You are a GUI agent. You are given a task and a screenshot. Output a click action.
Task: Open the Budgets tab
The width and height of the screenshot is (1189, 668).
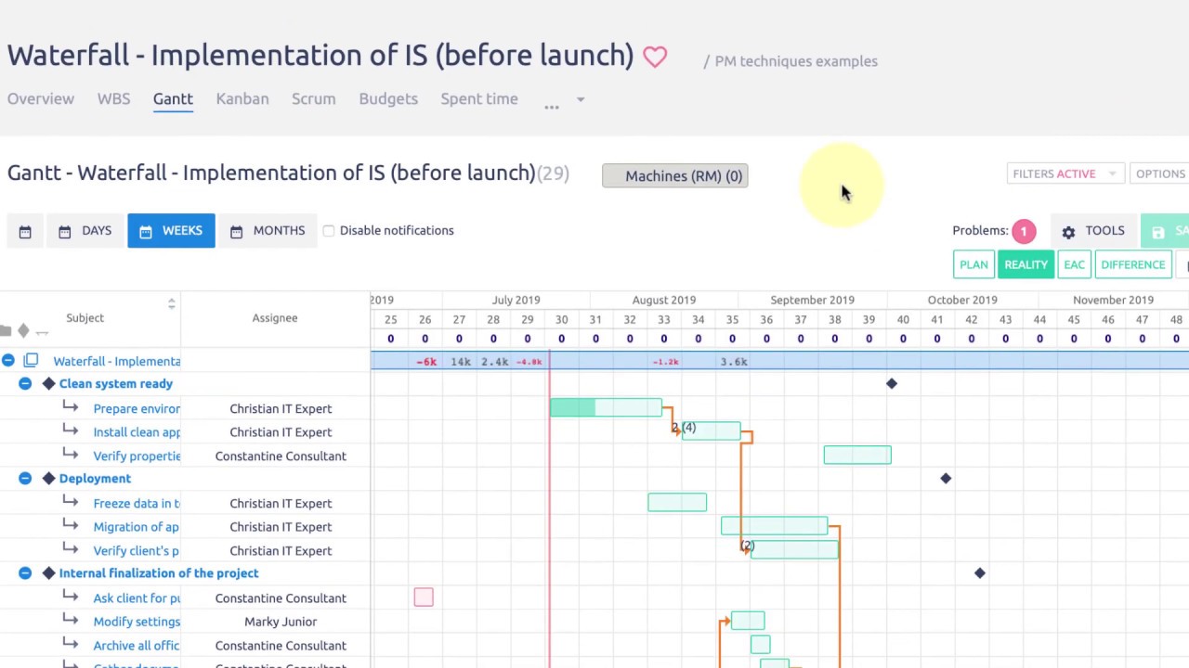point(388,99)
